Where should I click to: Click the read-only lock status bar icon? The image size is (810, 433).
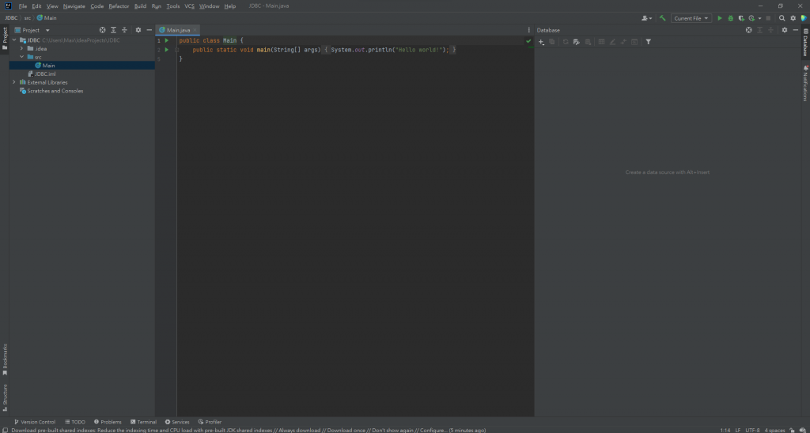click(x=792, y=429)
